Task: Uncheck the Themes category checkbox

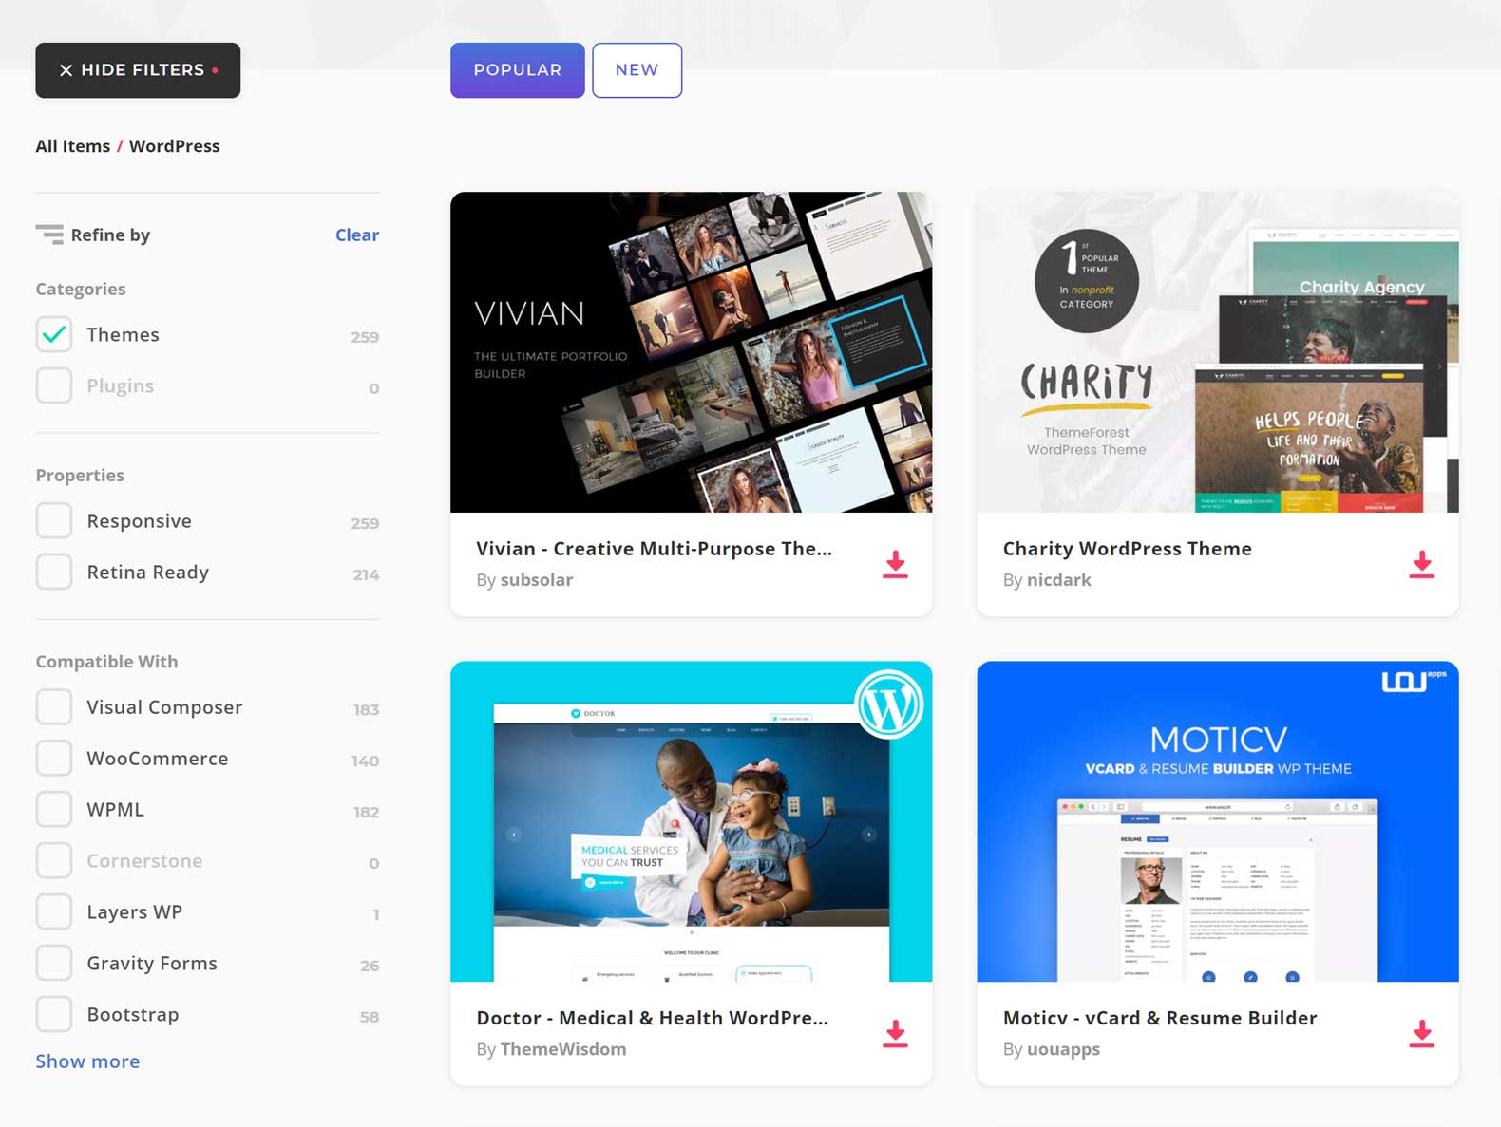Action: 54,334
